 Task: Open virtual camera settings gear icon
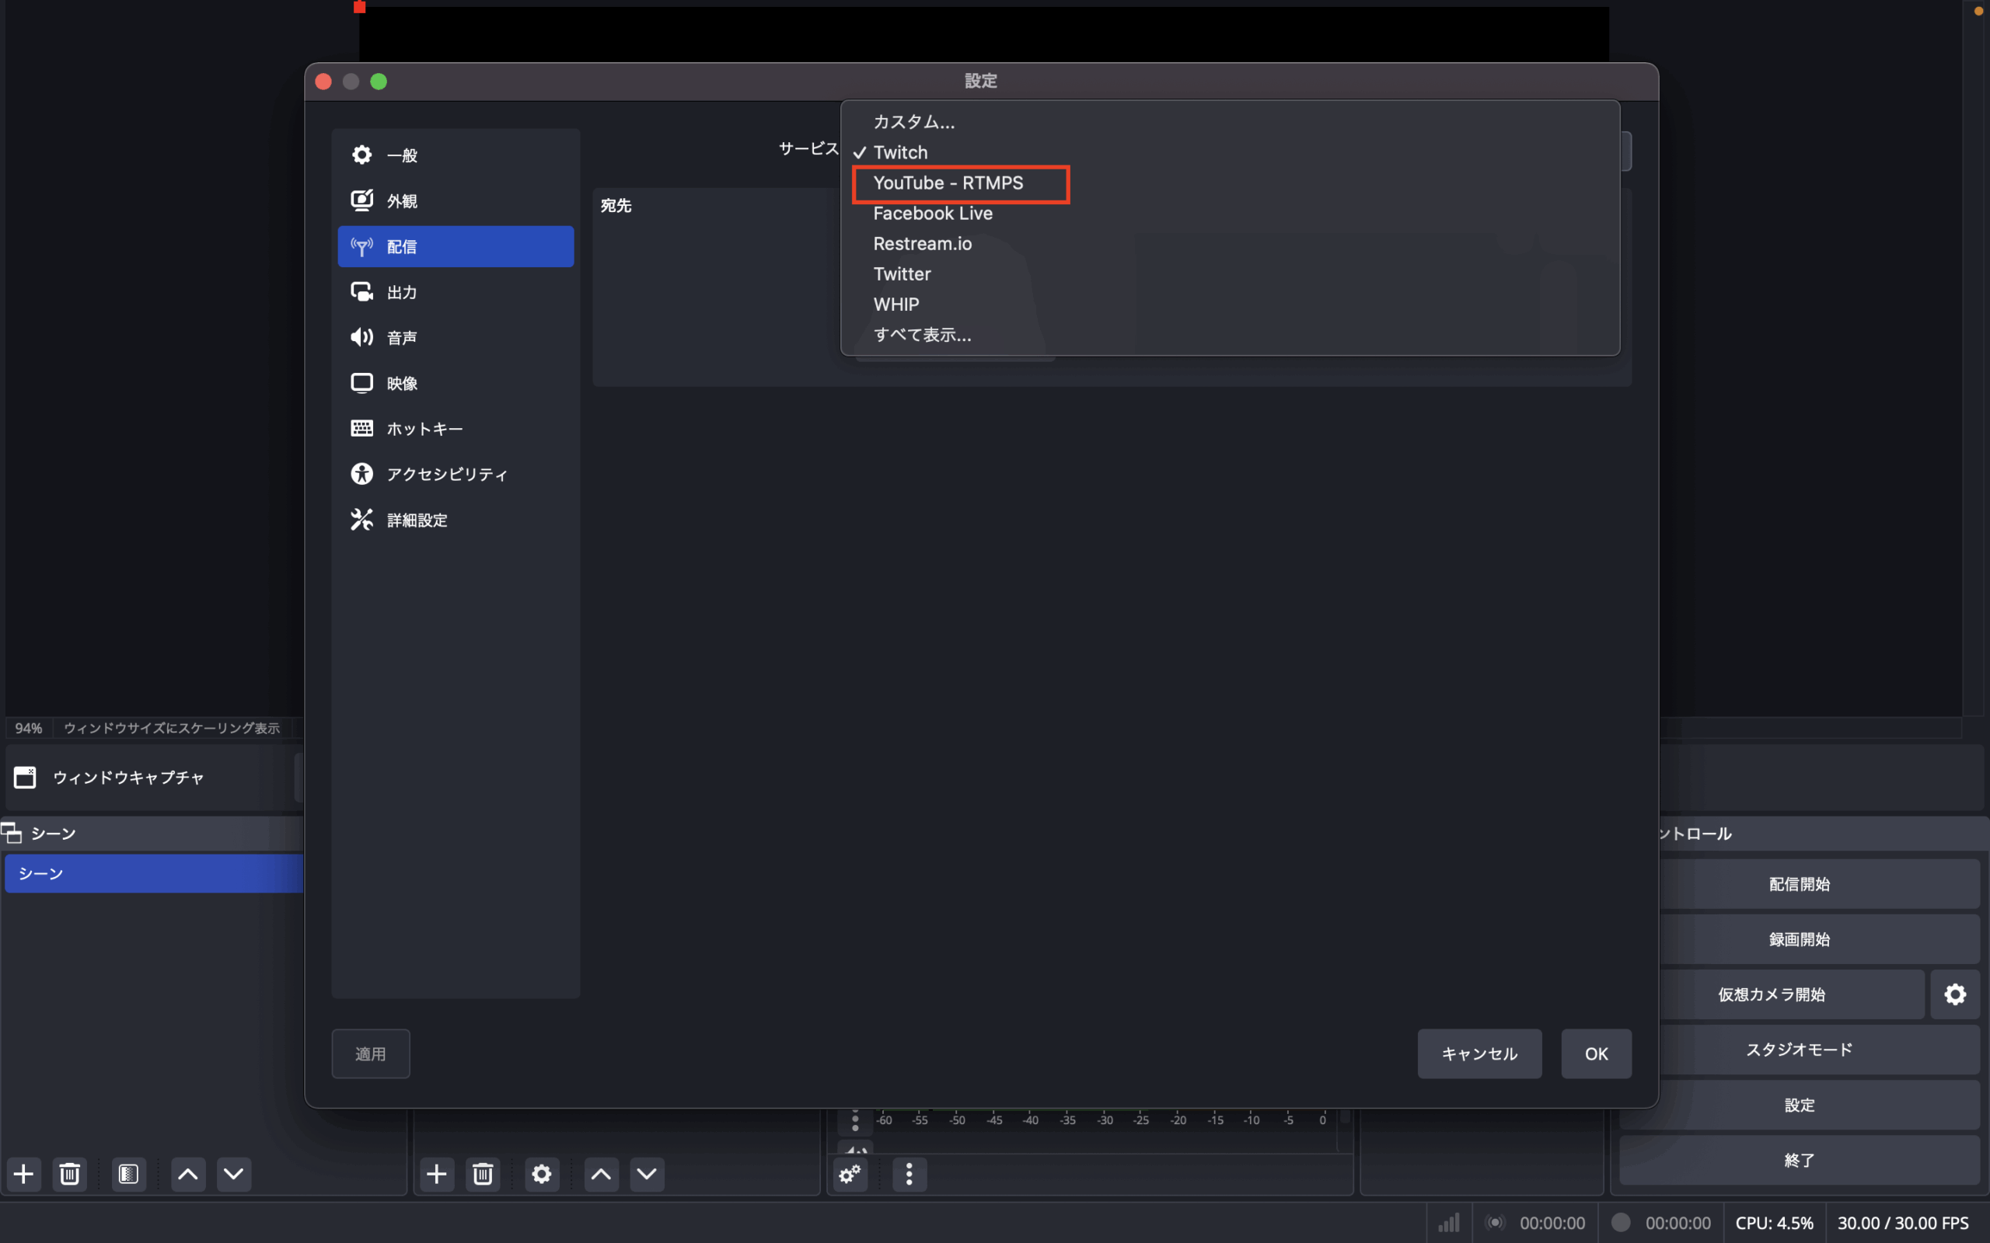pos(1955,994)
